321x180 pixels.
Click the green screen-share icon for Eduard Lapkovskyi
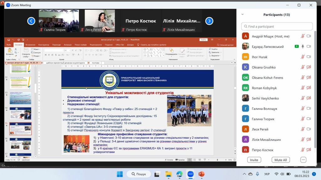tap(297, 47)
